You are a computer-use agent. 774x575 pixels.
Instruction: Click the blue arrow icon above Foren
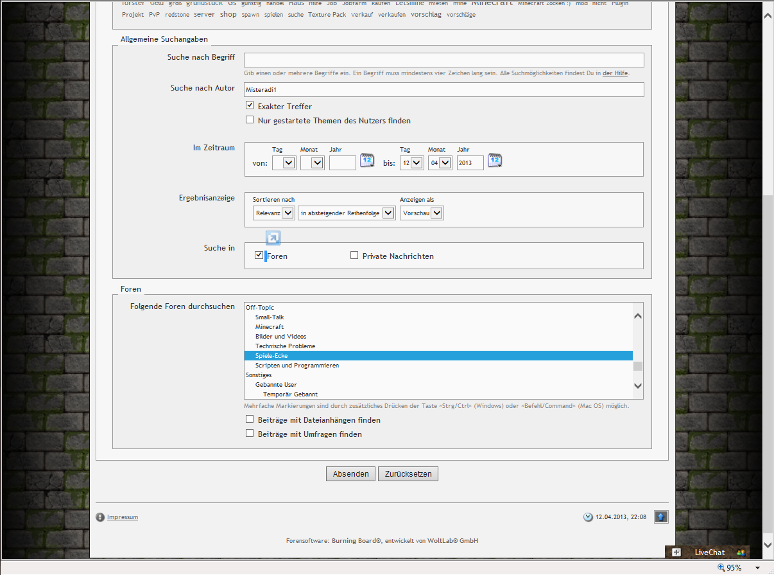tap(273, 238)
